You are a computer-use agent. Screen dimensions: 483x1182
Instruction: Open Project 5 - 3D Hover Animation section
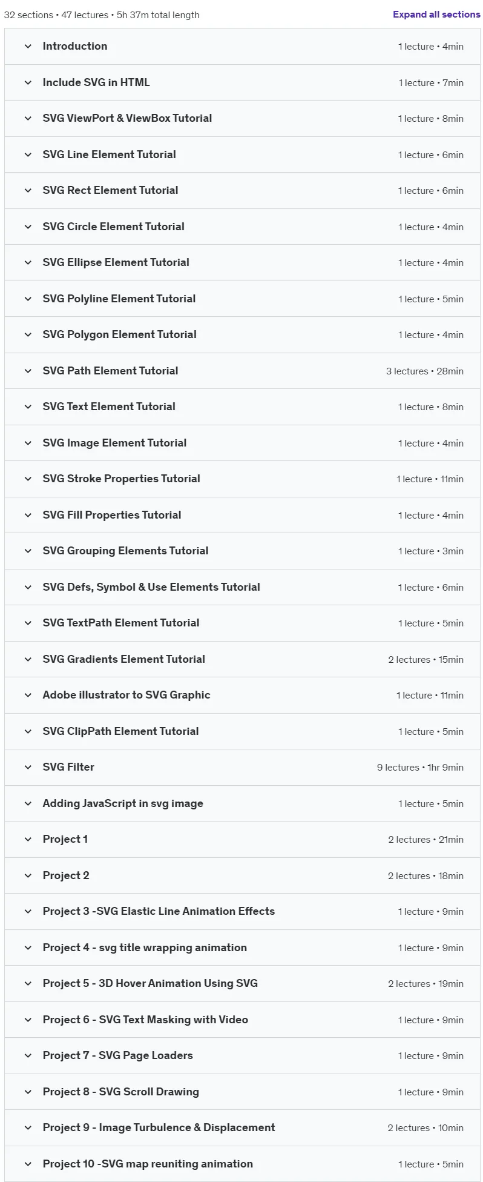(x=242, y=983)
